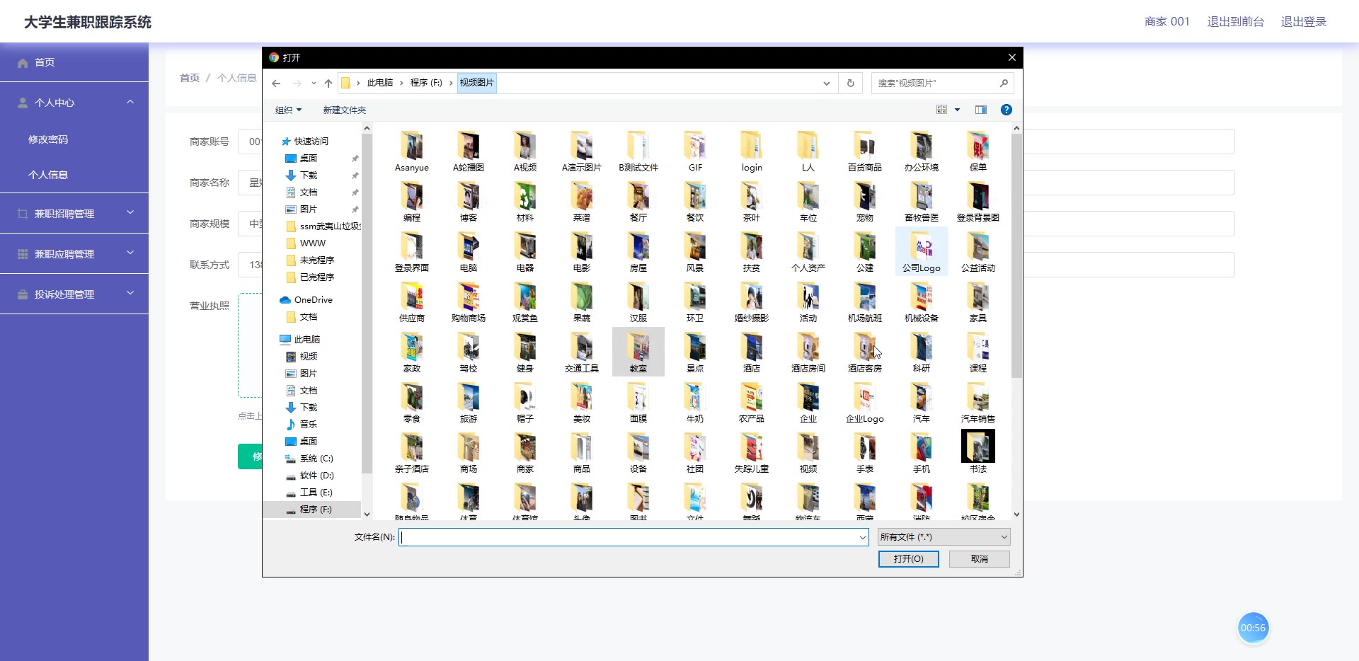Select the 教室 folder
This screenshot has width=1359, height=661.
pos(638,352)
